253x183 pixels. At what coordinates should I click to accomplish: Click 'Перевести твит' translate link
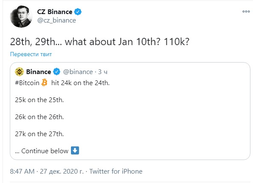(31, 54)
